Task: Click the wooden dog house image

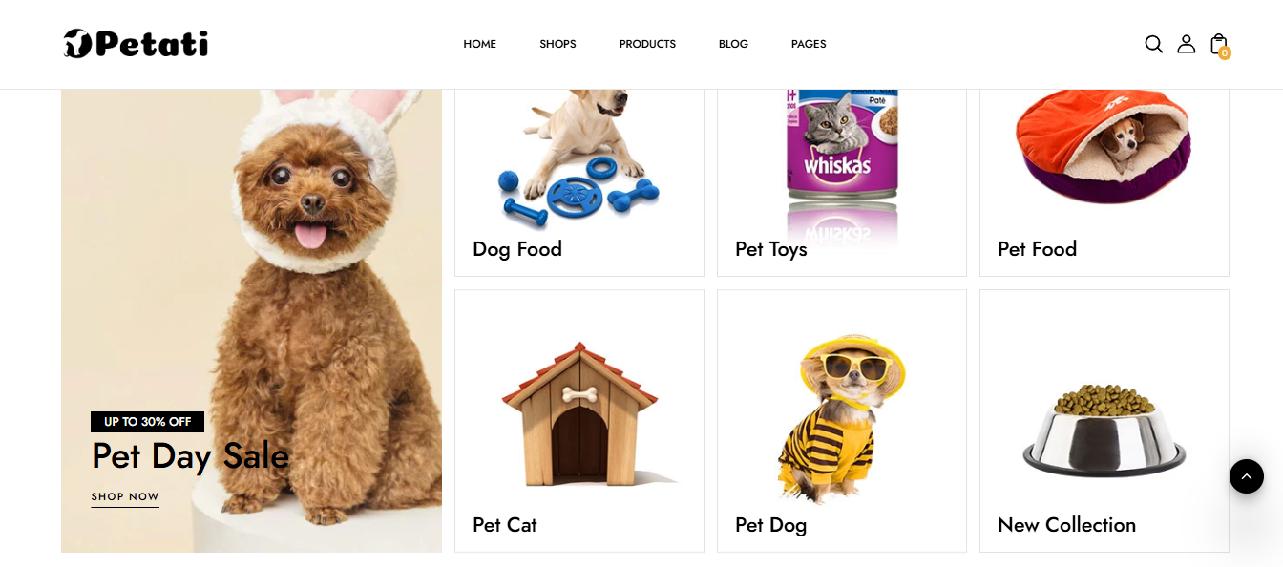Action: pyautogui.click(x=580, y=415)
